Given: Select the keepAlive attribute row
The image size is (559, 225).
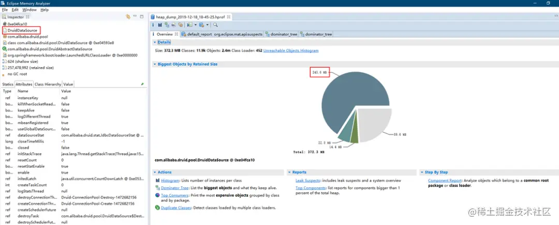Looking at the screenshot, I should click(x=74, y=110).
